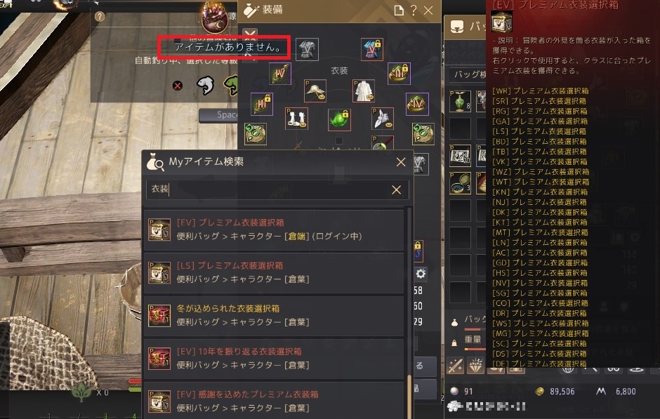The width and height of the screenshot is (660, 419).
Task: Click the search results vertical scrollbar
Action: tap(409, 312)
